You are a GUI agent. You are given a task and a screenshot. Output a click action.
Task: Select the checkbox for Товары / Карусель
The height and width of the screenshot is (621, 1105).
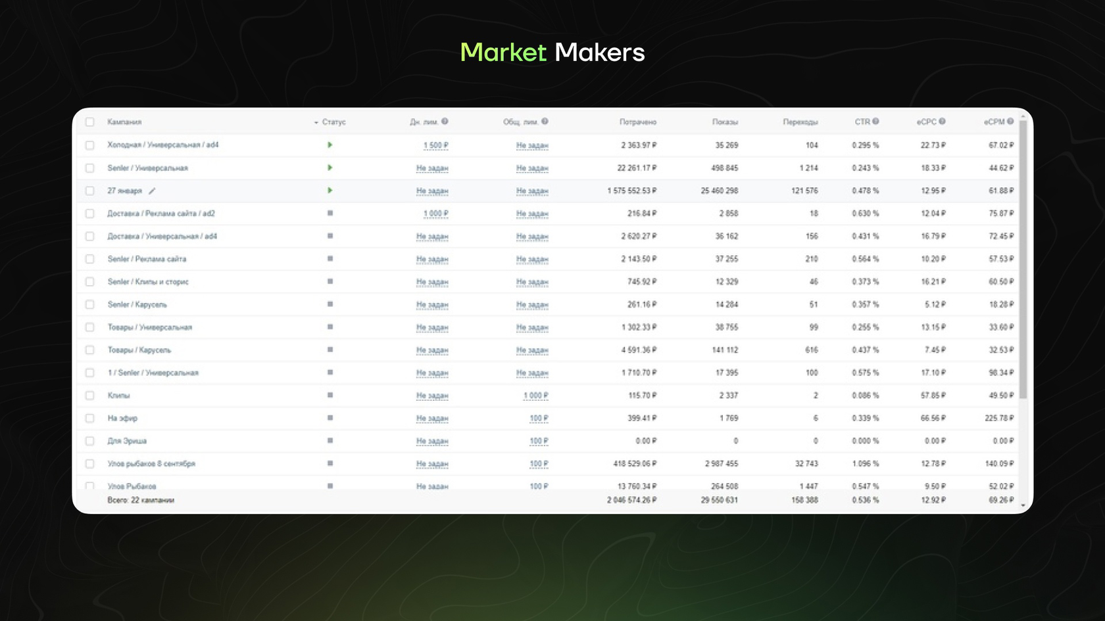(x=90, y=350)
